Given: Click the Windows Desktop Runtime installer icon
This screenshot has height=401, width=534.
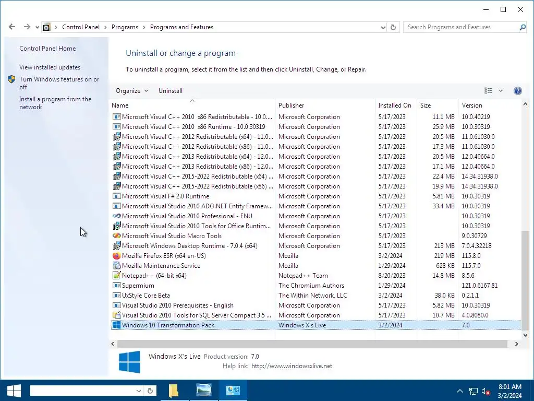Looking at the screenshot, I should pyautogui.click(x=116, y=246).
